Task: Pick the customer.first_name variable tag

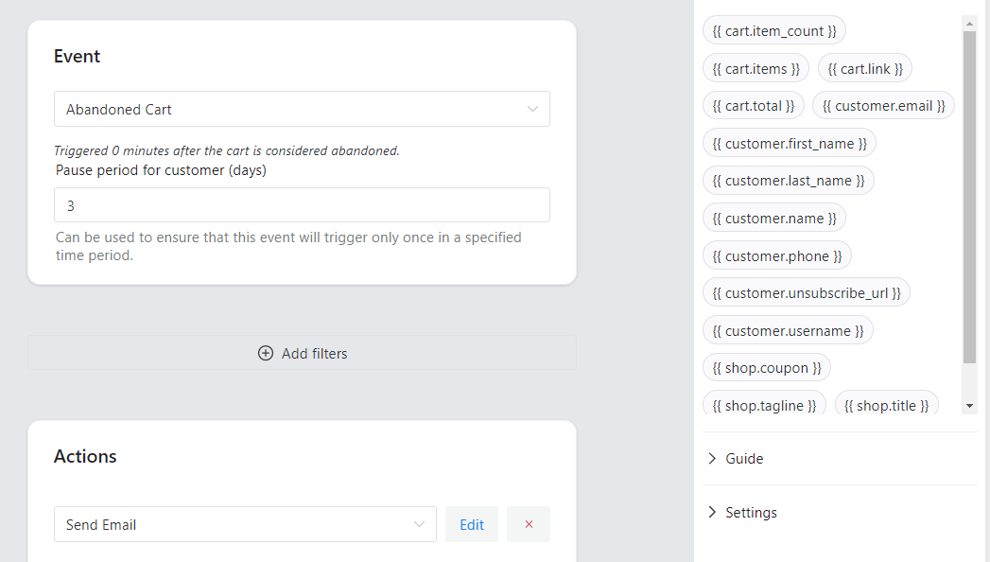Action: 790,144
